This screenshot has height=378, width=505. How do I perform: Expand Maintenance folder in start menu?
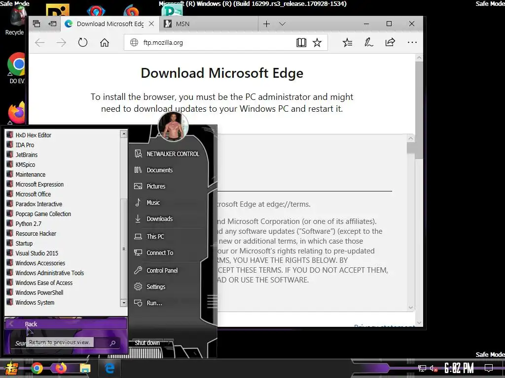tap(30, 175)
